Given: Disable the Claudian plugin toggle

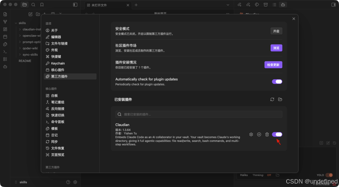Looking at the screenshot, I should click(x=277, y=134).
